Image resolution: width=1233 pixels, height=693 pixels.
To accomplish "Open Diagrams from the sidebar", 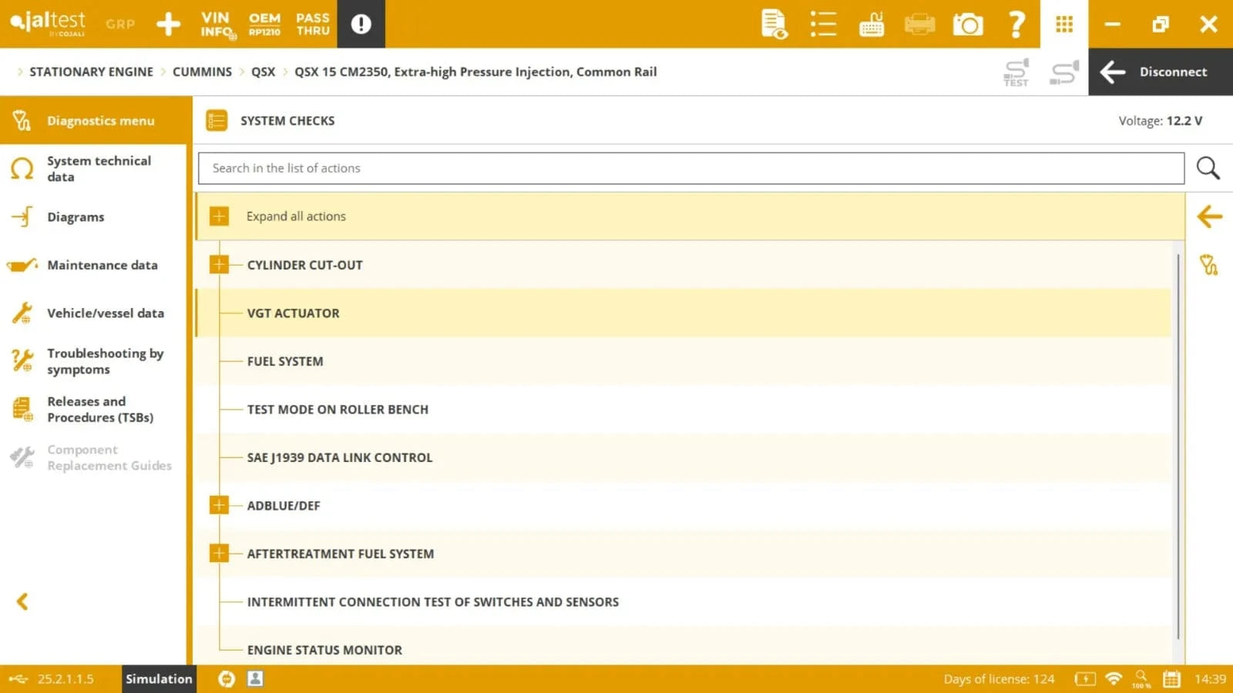I will click(76, 217).
